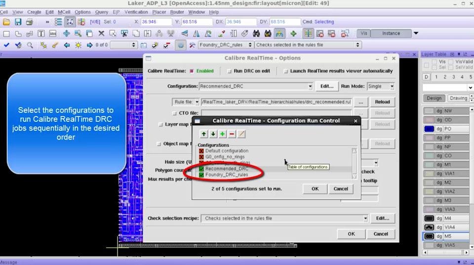Switch to Drawing tab in Layer Table
The height and width of the screenshot is (265, 474).
click(458, 98)
